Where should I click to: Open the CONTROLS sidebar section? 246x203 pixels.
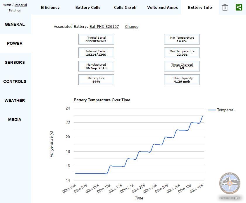tap(15, 81)
